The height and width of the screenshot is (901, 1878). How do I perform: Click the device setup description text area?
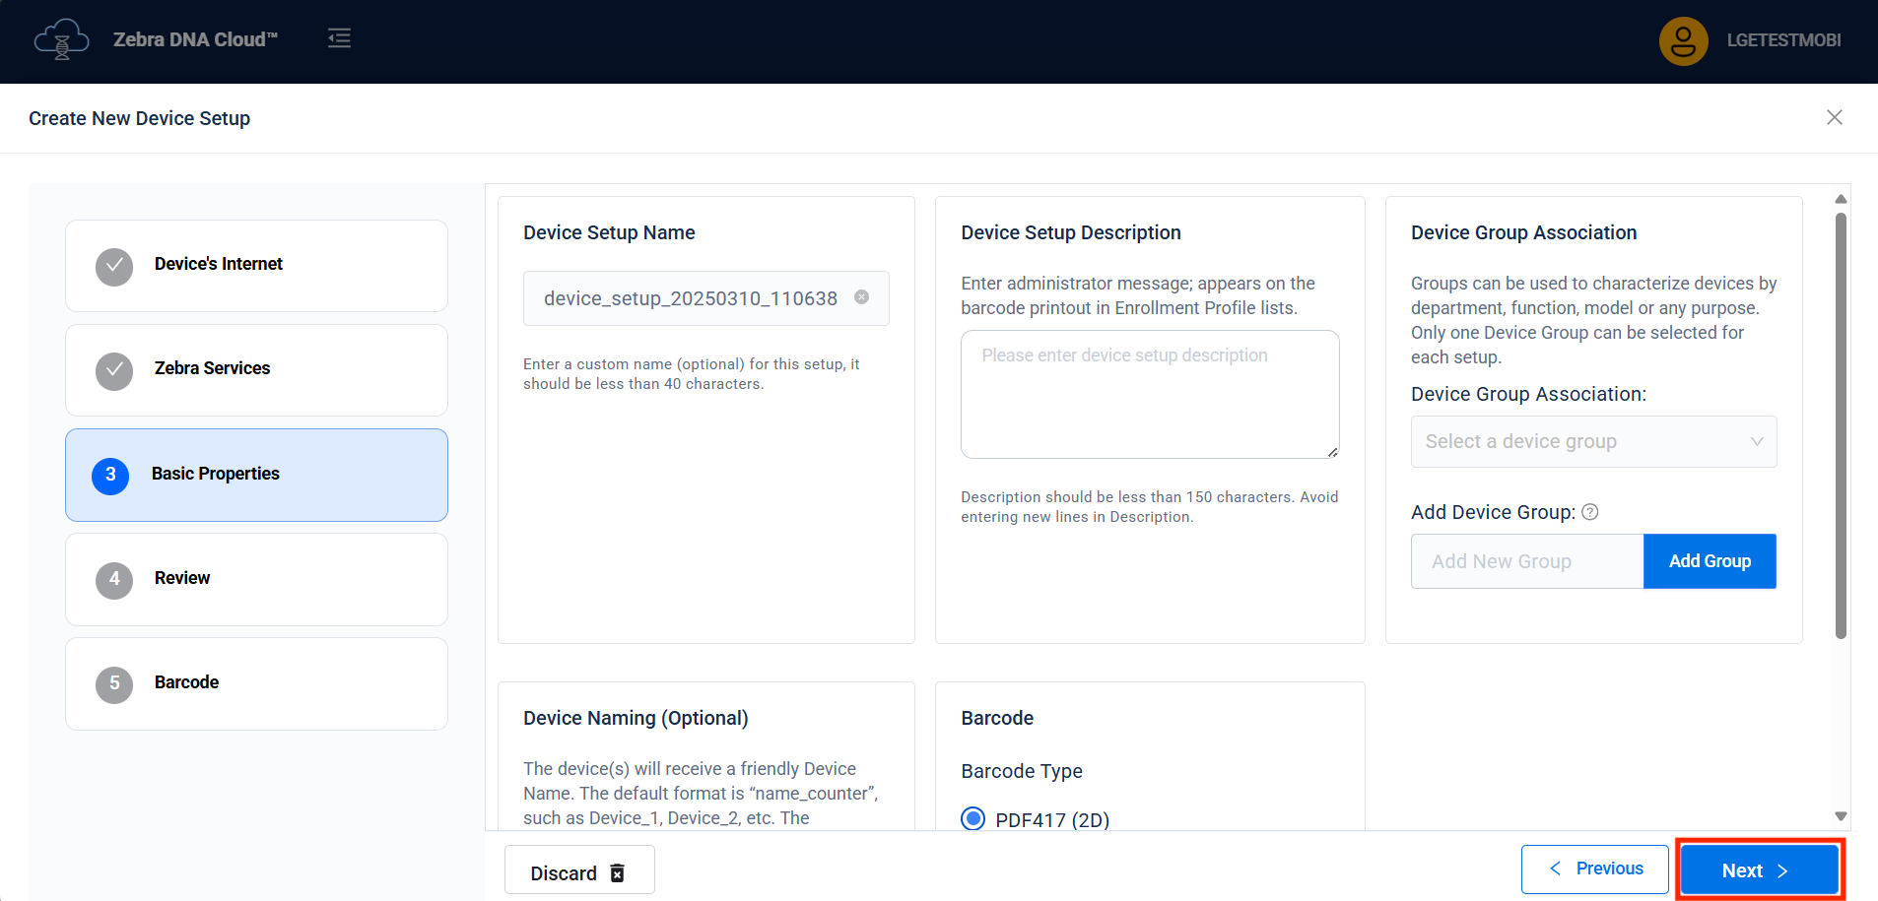1149,394
